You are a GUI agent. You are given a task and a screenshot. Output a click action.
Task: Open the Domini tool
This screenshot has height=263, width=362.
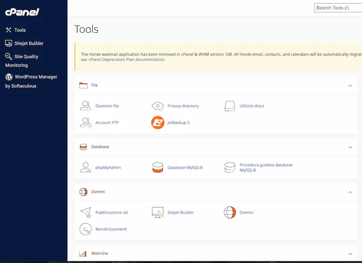(x=246, y=212)
